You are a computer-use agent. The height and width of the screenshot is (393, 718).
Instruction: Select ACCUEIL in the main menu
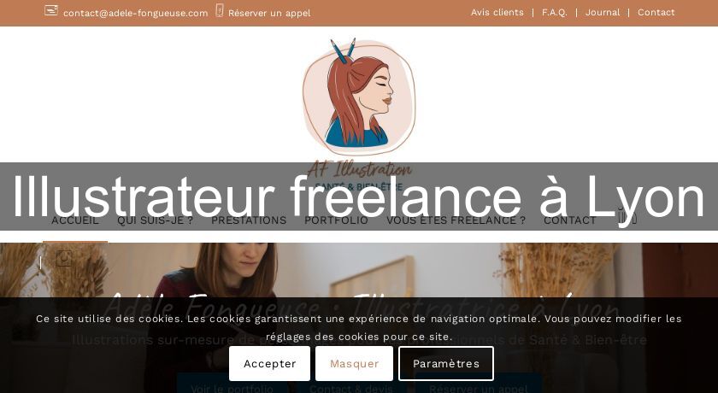75,220
